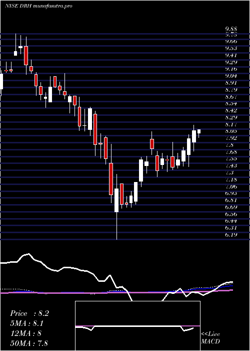Click the 50MA : 7.8 value
This screenshot has width=250, height=351.
pyautogui.click(x=29, y=343)
